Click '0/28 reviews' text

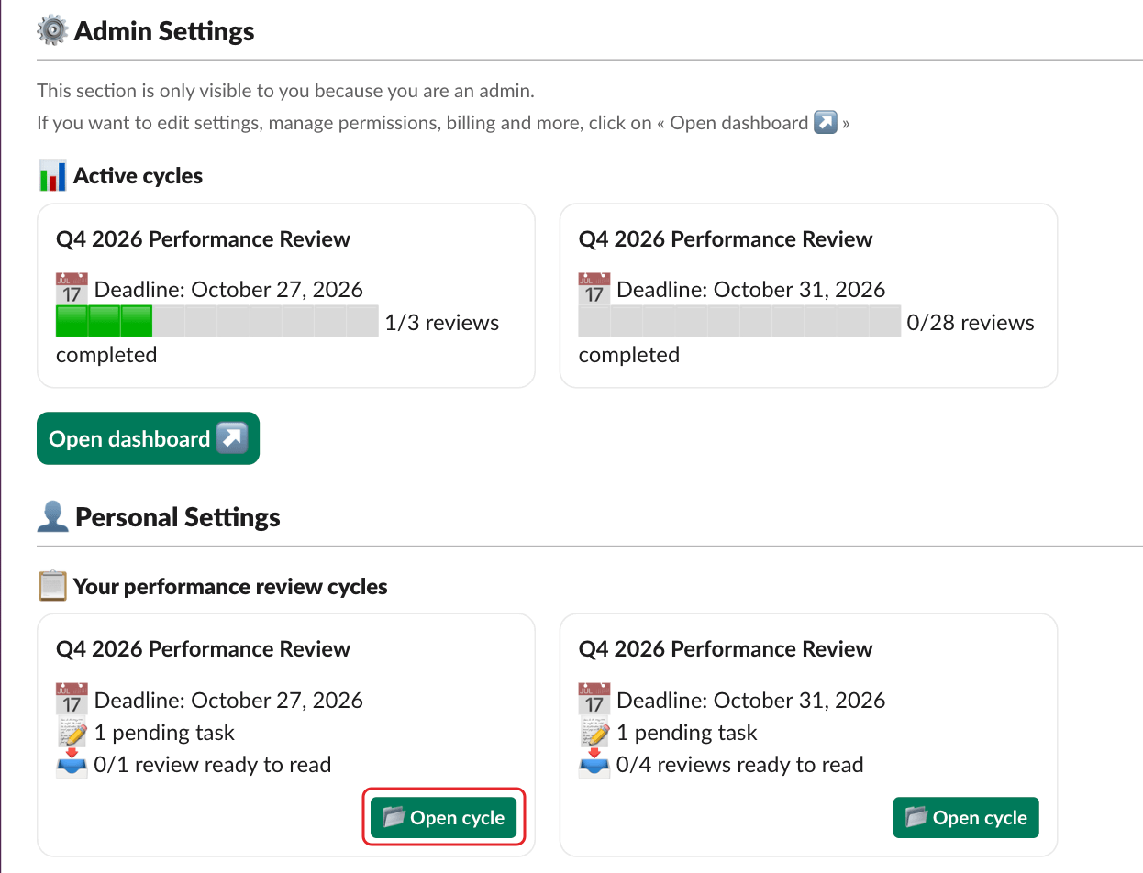[x=971, y=322]
